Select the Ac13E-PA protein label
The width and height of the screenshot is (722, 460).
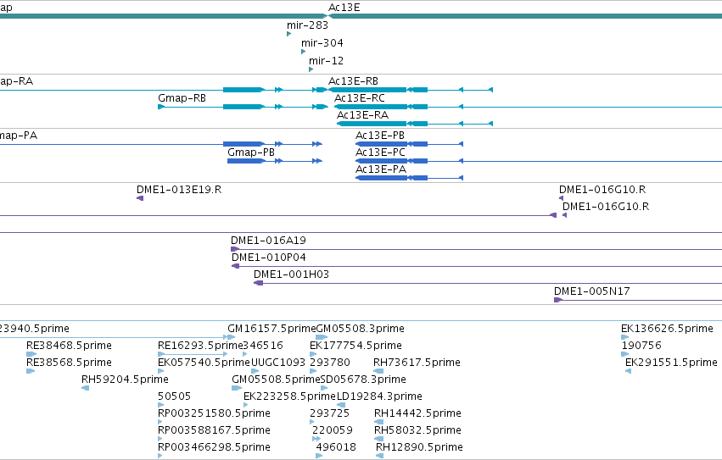click(381, 169)
